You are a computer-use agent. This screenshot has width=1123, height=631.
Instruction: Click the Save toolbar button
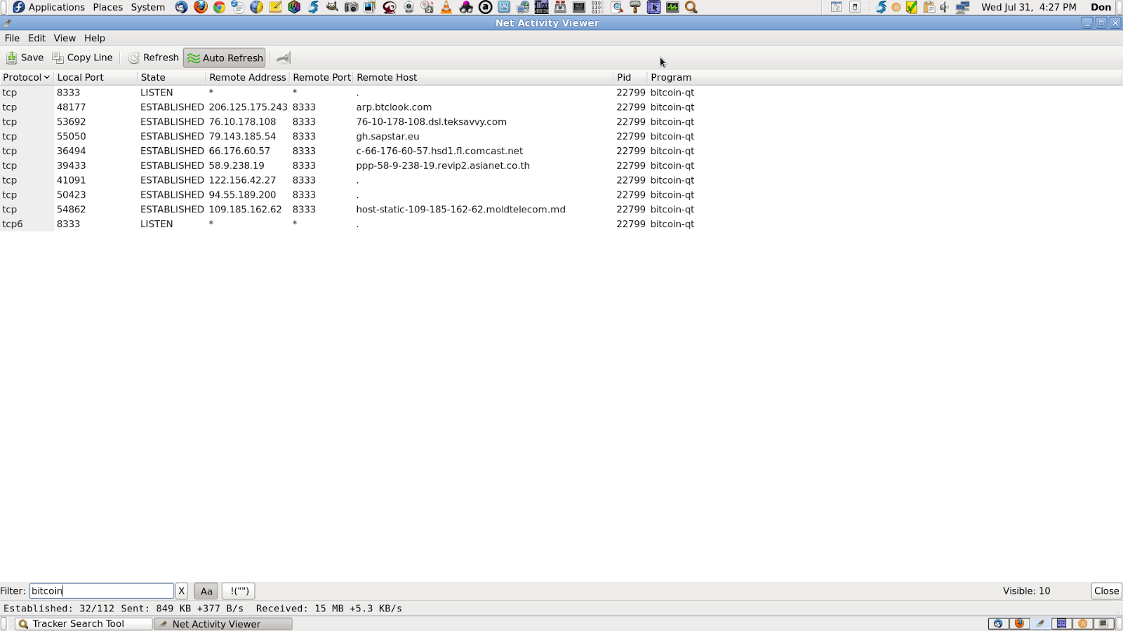click(x=25, y=57)
